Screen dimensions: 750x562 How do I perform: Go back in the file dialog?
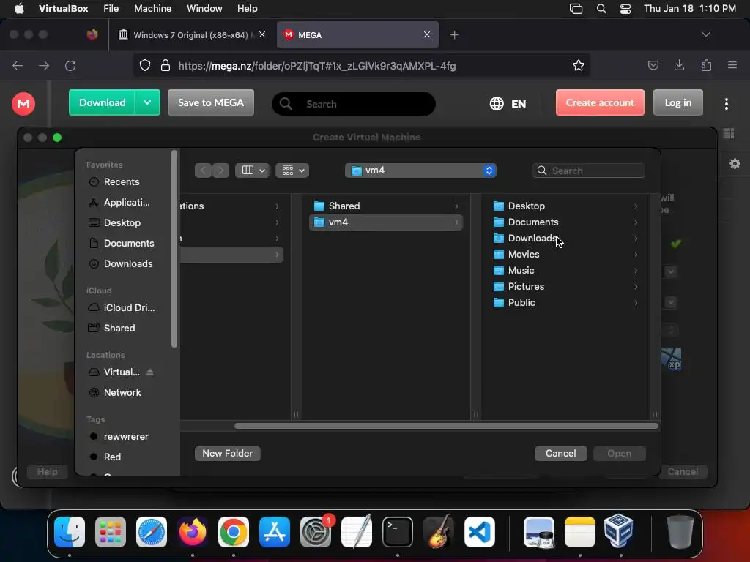[x=204, y=170]
